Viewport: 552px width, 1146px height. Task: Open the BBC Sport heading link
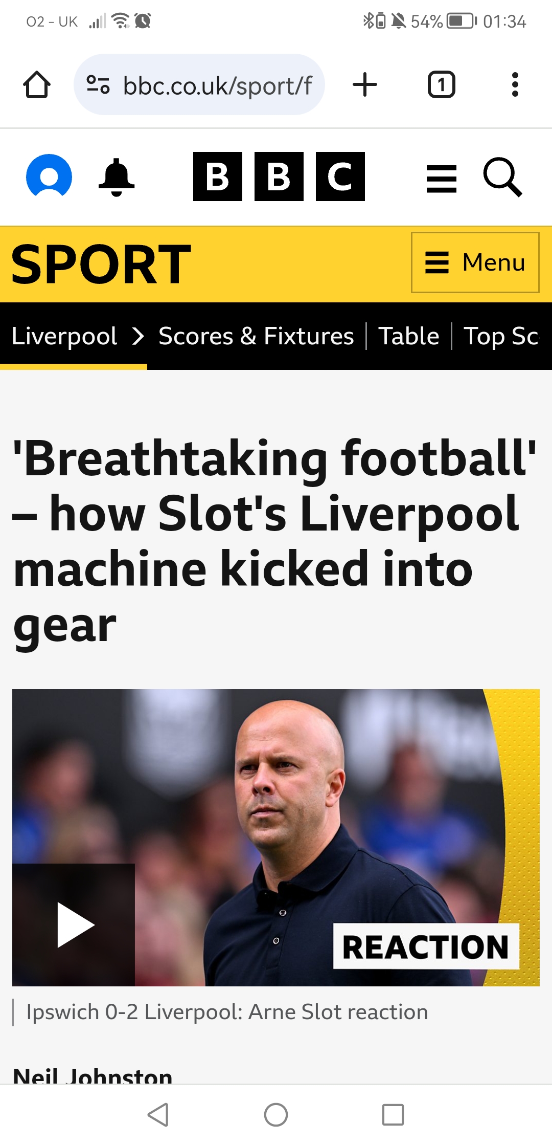point(101,264)
